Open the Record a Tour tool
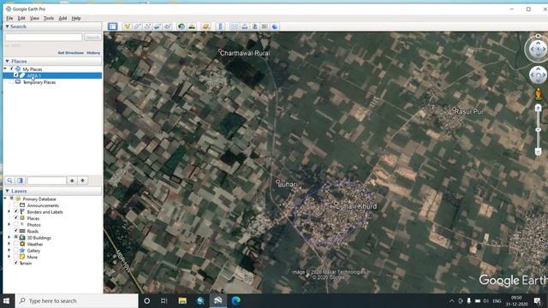This screenshot has width=548, height=308. (x=168, y=27)
